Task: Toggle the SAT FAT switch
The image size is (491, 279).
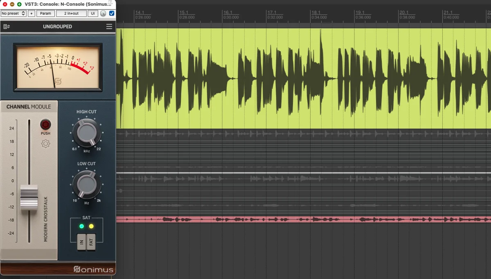Action: (x=91, y=242)
